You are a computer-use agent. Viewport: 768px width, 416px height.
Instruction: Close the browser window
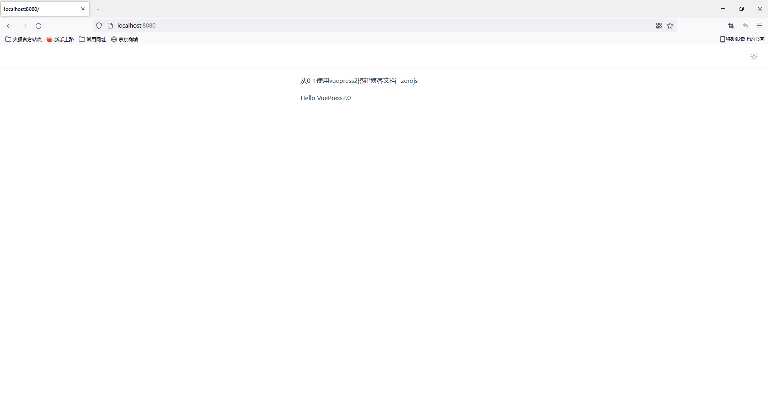(x=760, y=9)
